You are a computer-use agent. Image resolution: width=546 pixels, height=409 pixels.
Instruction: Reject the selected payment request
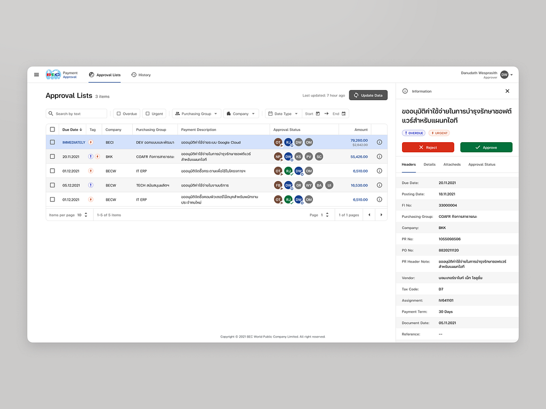pyautogui.click(x=428, y=148)
